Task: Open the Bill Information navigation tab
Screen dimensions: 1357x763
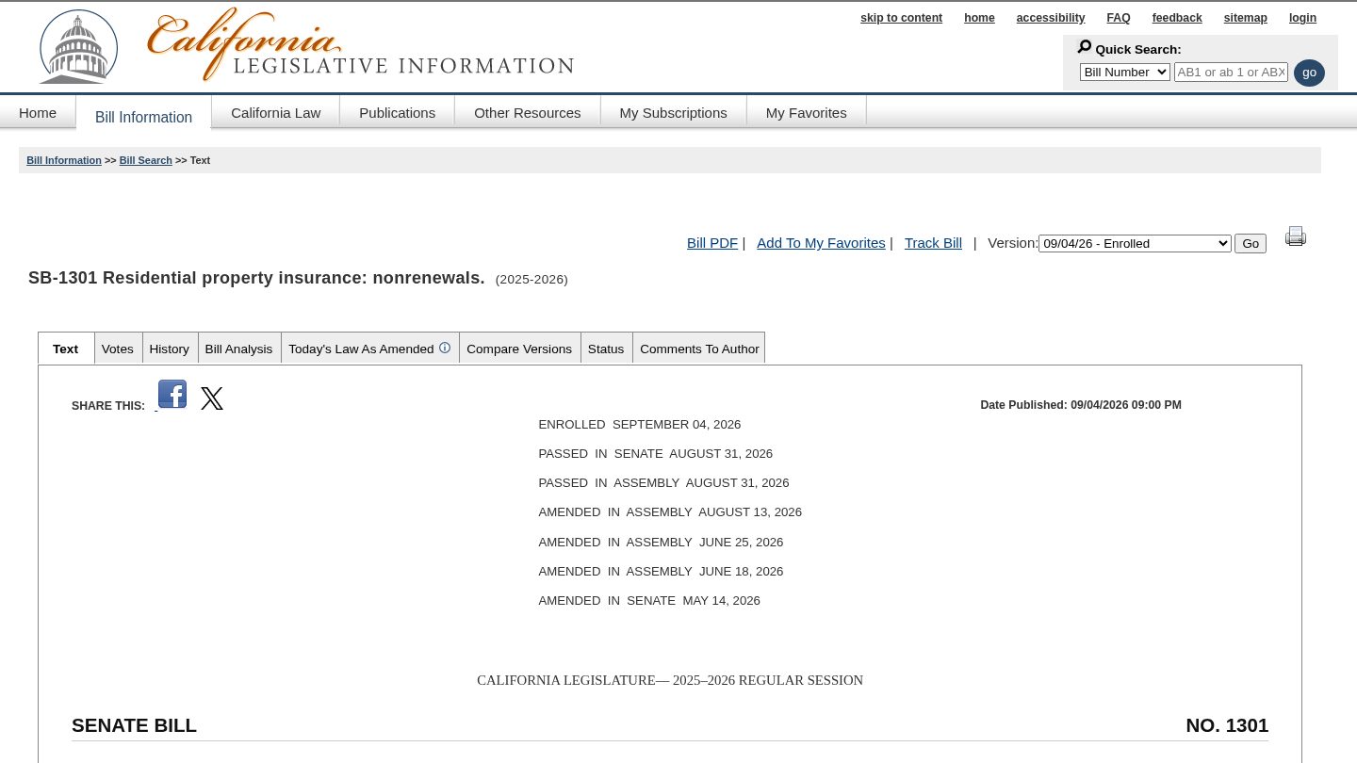Action: pos(143,117)
